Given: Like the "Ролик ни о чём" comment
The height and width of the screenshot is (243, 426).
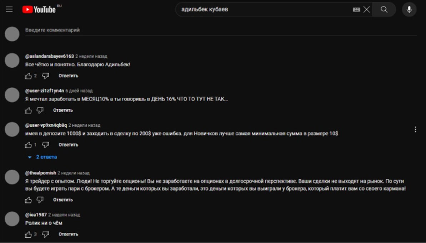Looking at the screenshot, I should pyautogui.click(x=28, y=234).
